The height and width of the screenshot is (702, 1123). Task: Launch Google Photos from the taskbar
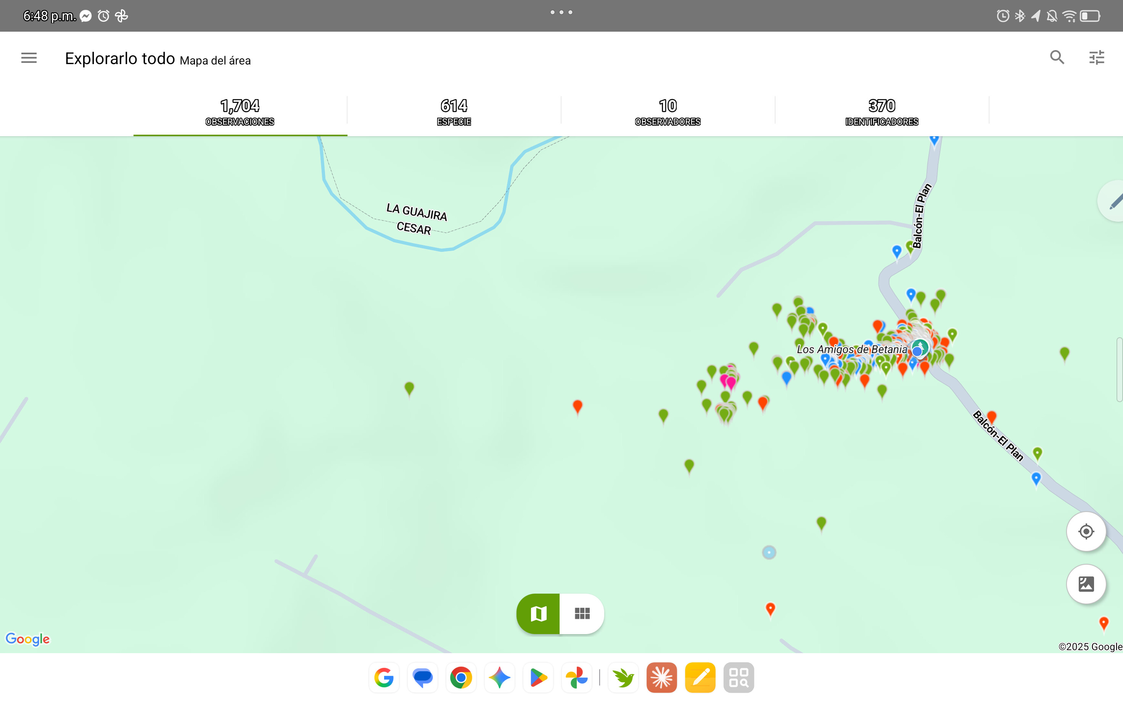tap(576, 678)
